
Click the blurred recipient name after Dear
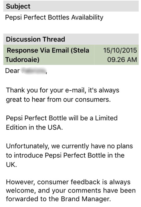34,71
